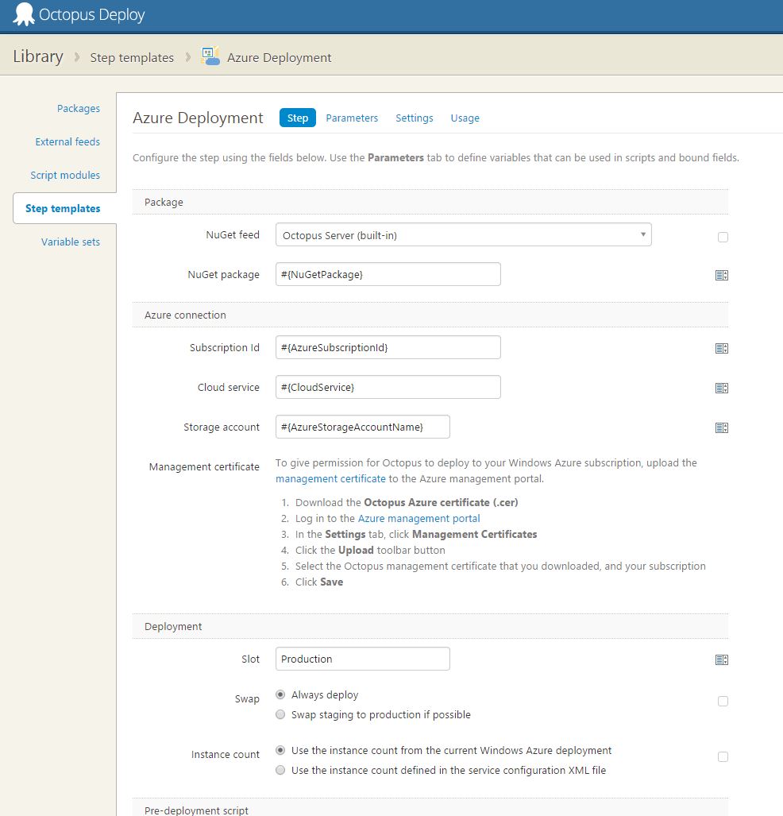Click the Azure Deployment breadcrumb text
This screenshot has height=816, width=783.
coord(280,58)
